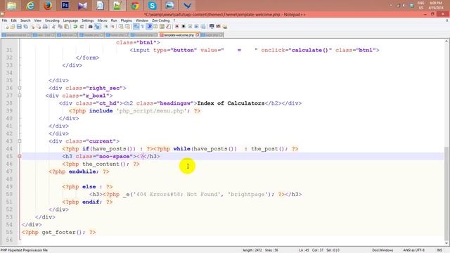
Task: Click the Open file toolbar icon
Action: 13,27
